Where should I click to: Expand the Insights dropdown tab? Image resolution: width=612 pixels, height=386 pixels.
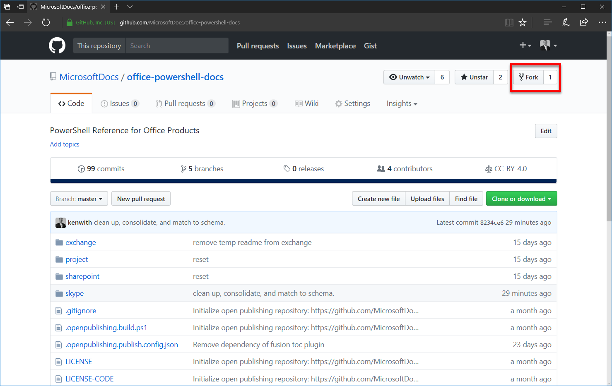(x=402, y=103)
